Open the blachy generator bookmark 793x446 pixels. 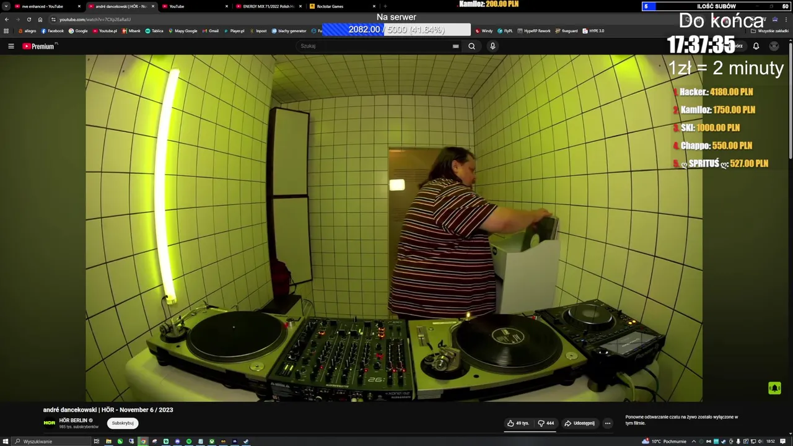point(289,31)
